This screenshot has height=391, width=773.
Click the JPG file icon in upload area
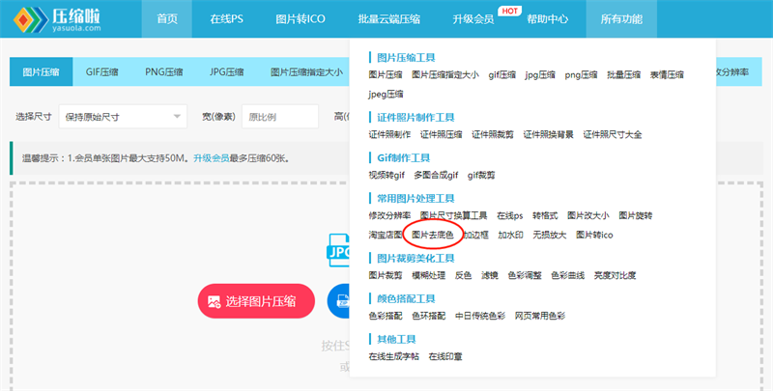(x=338, y=250)
